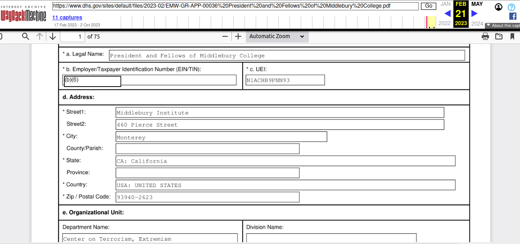Select MAY month in capture timeline
This screenshot has width=520, height=244.
(477, 4)
